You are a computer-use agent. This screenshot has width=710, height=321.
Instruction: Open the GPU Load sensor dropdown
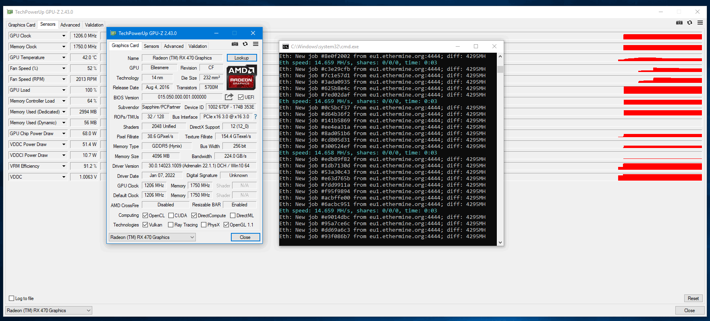click(64, 90)
